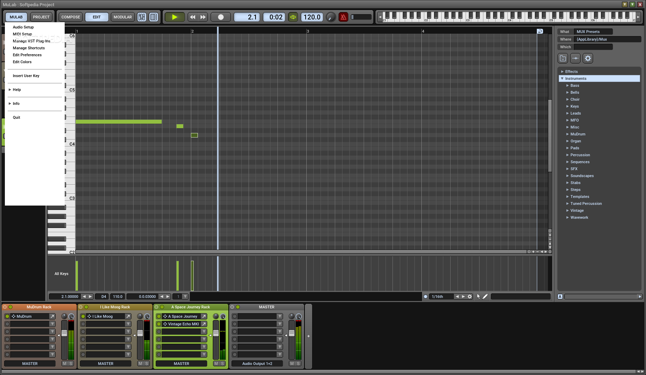Toggle MuDrum module power button
The image size is (646, 375).
click(x=7, y=316)
